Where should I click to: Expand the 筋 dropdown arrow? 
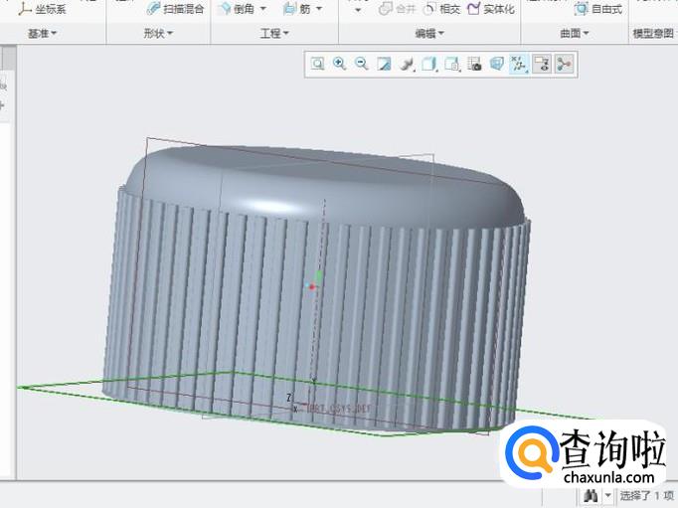[x=319, y=8]
